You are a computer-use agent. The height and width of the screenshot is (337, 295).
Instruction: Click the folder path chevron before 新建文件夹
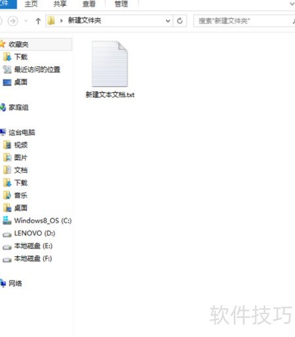tap(62, 21)
